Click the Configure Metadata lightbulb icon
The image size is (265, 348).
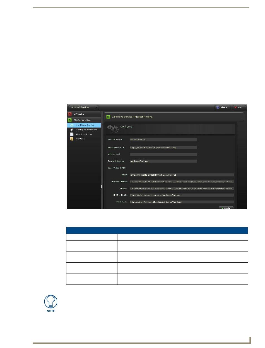pos(72,130)
